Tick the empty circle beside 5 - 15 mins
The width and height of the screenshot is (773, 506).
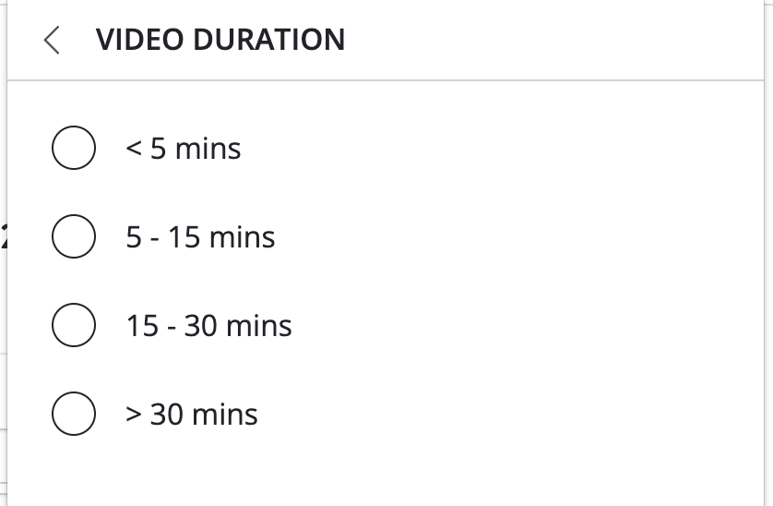click(74, 237)
